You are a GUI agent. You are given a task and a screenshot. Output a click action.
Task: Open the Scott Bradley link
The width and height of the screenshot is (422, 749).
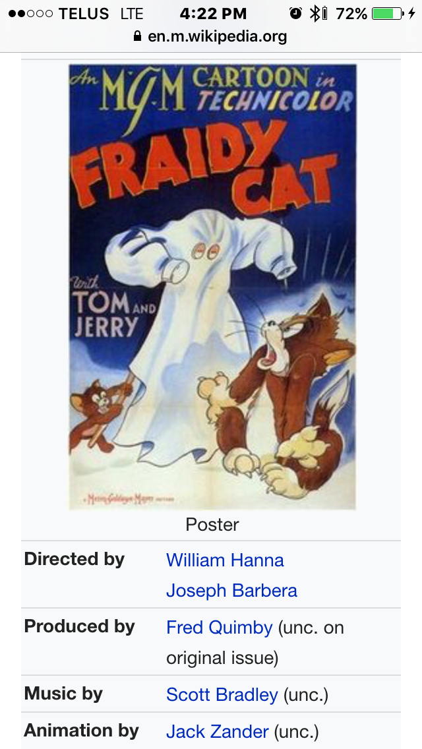coord(222,694)
